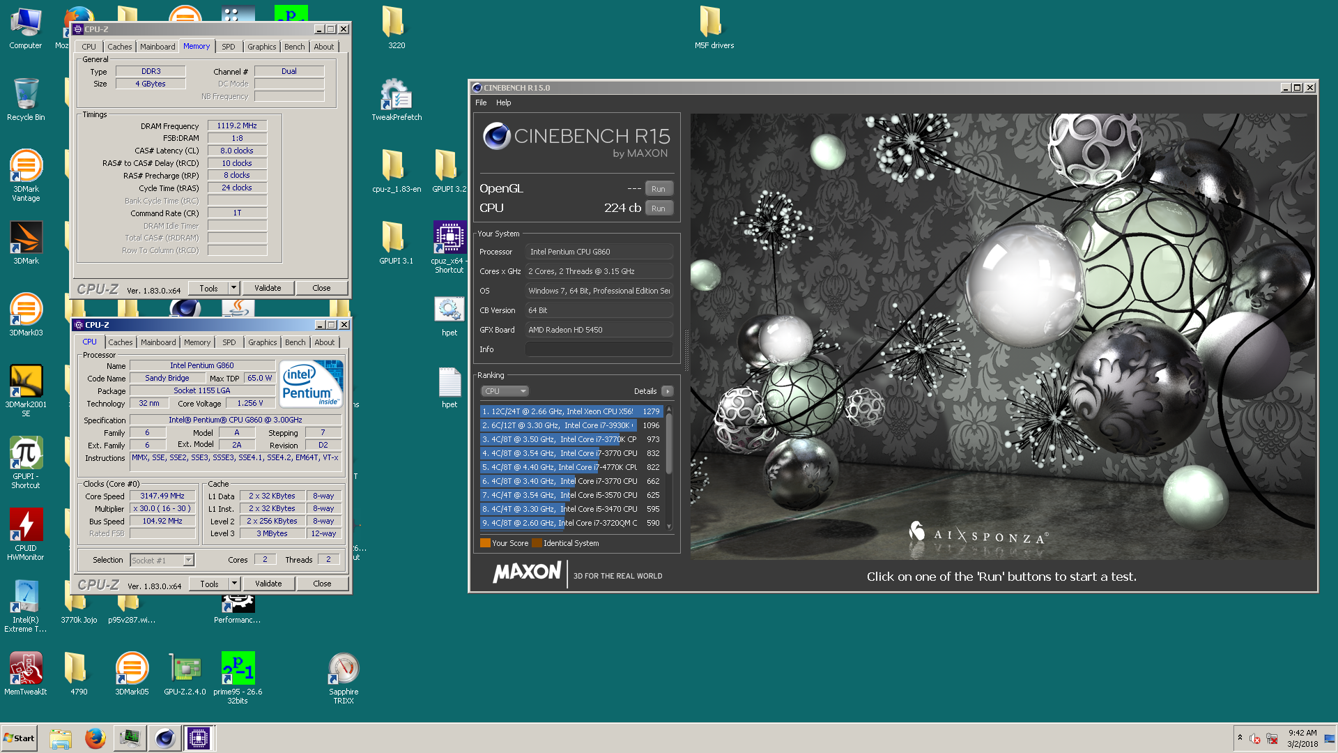
Task: Expand the Socket #1 selection dropdown
Action: pos(188,560)
